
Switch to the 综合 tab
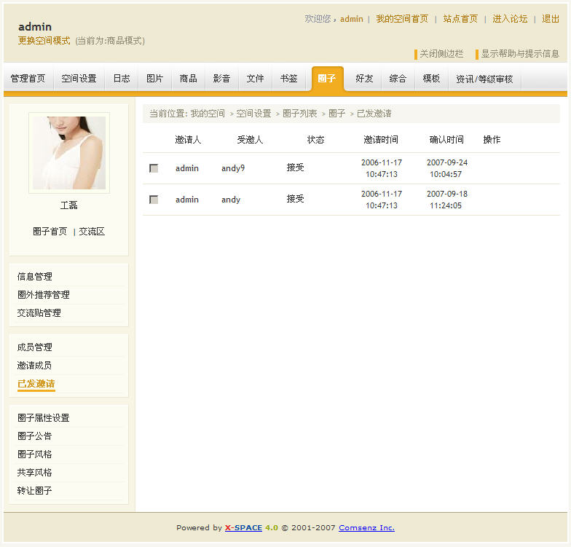tap(398, 79)
